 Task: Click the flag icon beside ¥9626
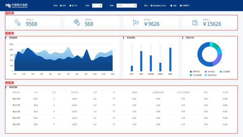136,22
